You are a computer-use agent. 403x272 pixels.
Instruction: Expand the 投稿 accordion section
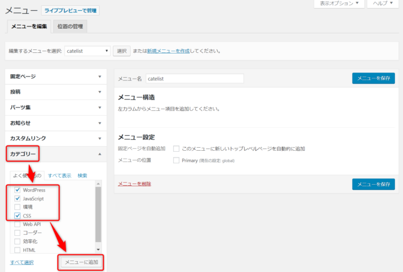click(x=55, y=91)
